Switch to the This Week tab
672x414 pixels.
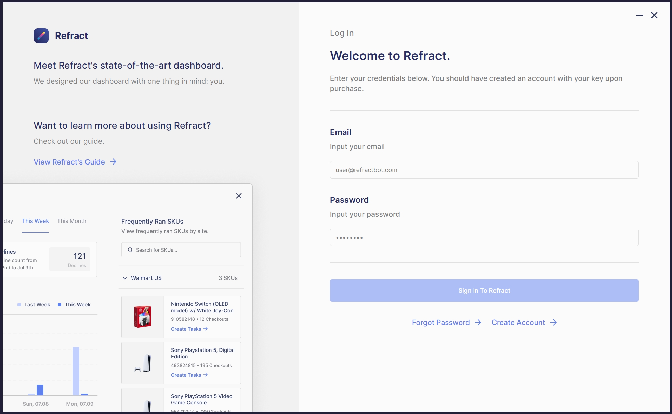(x=35, y=221)
